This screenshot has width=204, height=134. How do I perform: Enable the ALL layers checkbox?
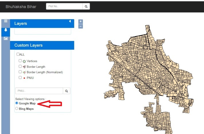click(18, 54)
